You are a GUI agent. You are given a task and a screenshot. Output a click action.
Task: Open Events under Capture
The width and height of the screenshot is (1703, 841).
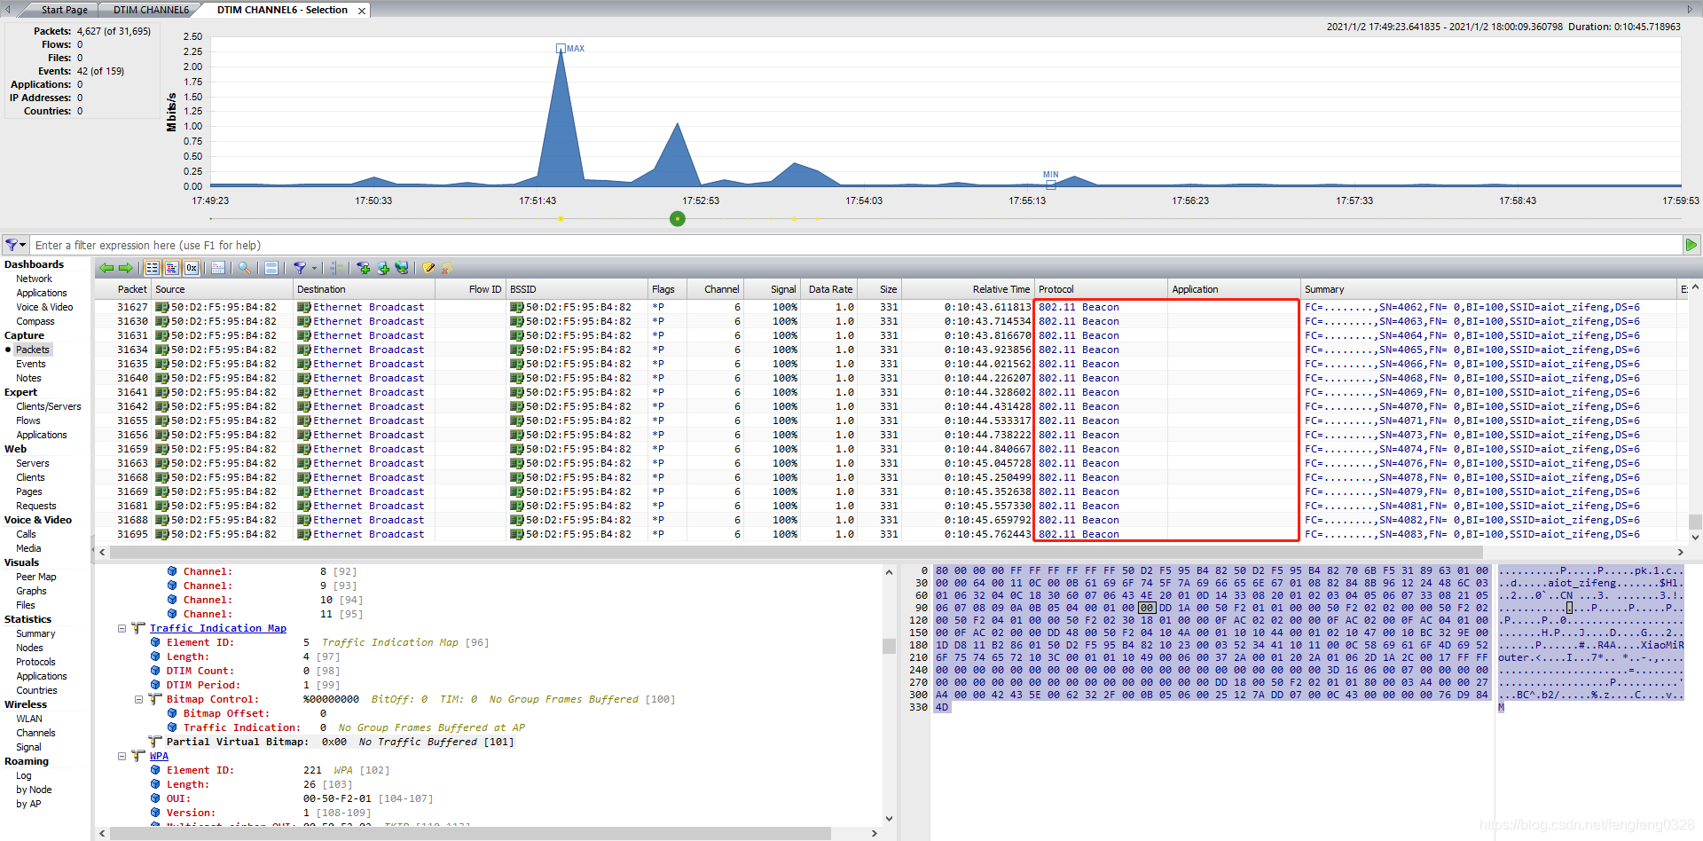pos(31,364)
